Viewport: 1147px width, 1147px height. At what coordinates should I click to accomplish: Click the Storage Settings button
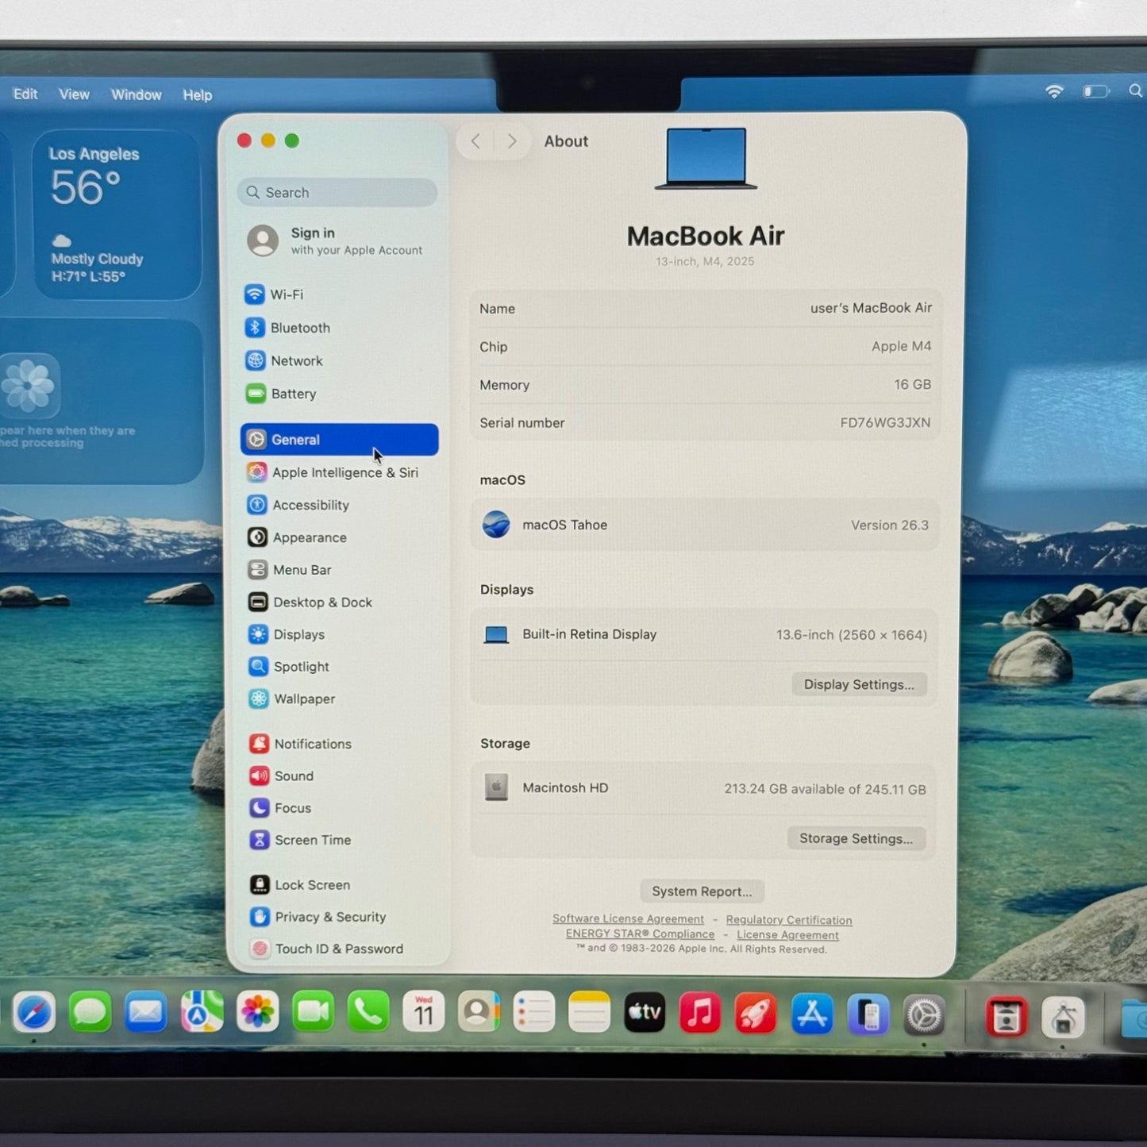(856, 838)
